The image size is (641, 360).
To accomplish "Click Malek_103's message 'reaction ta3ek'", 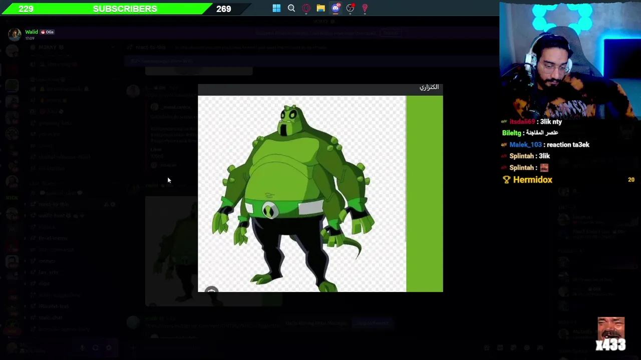I will point(568,144).
